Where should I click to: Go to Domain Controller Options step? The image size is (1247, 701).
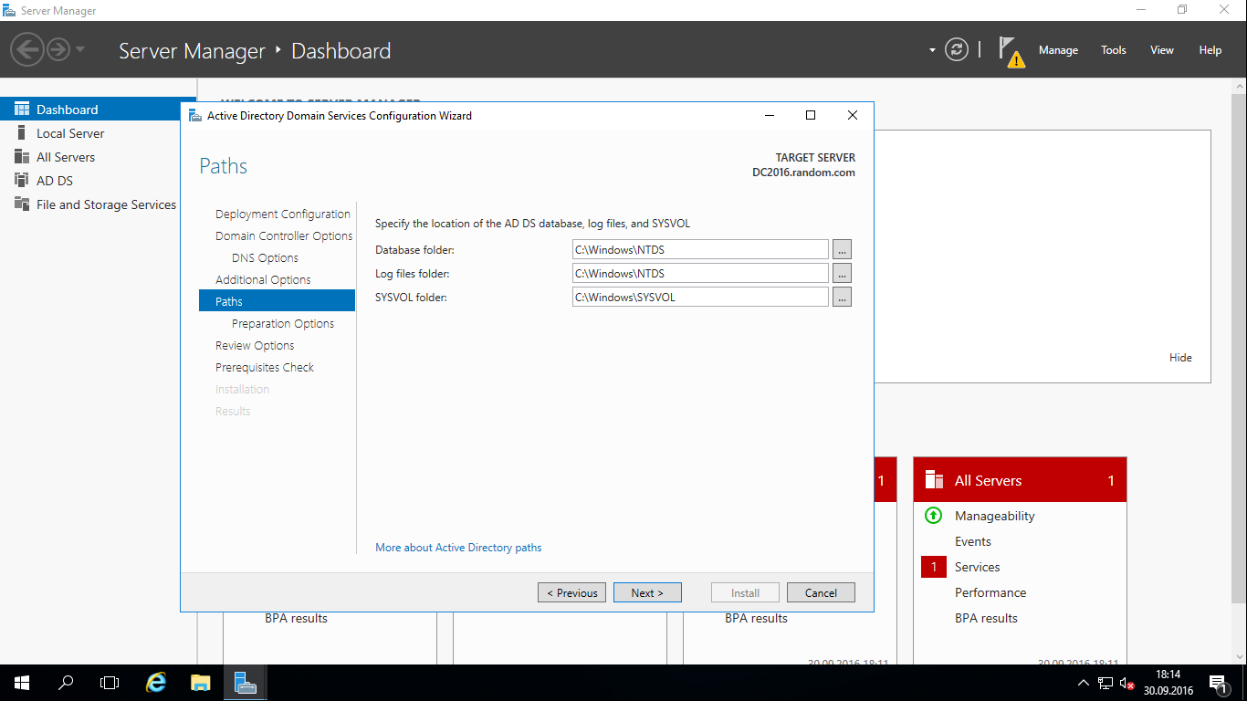coord(284,235)
